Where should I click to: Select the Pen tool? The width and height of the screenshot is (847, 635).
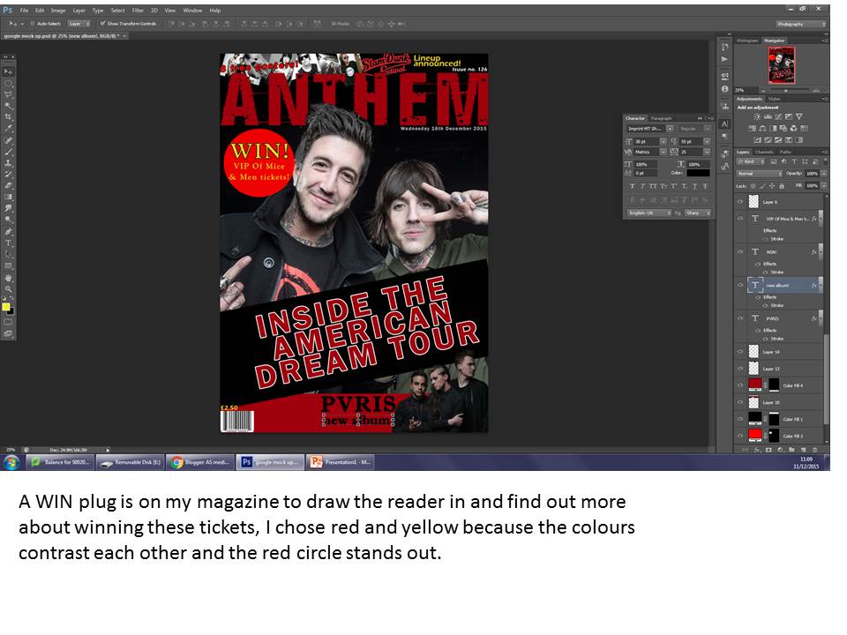[8, 232]
